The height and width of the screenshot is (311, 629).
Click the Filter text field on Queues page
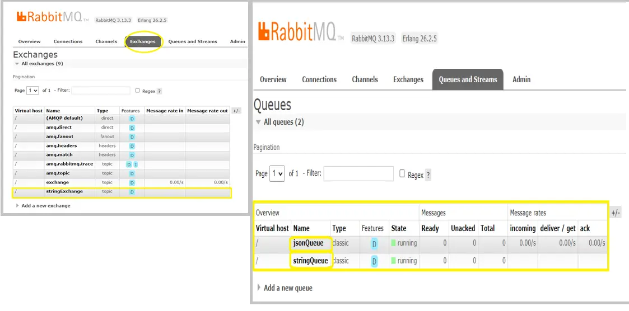358,174
